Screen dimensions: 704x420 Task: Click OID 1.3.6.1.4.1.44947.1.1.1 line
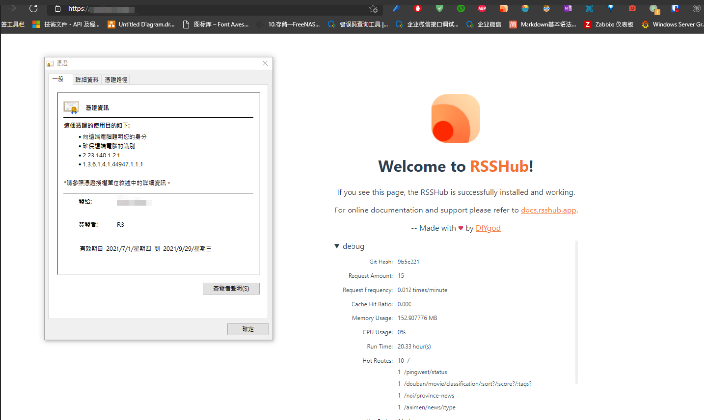[113, 164]
